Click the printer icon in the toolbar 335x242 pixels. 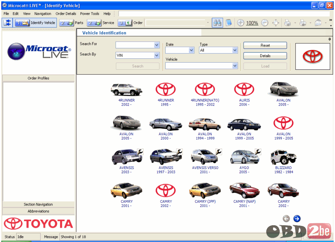[x=287, y=23]
